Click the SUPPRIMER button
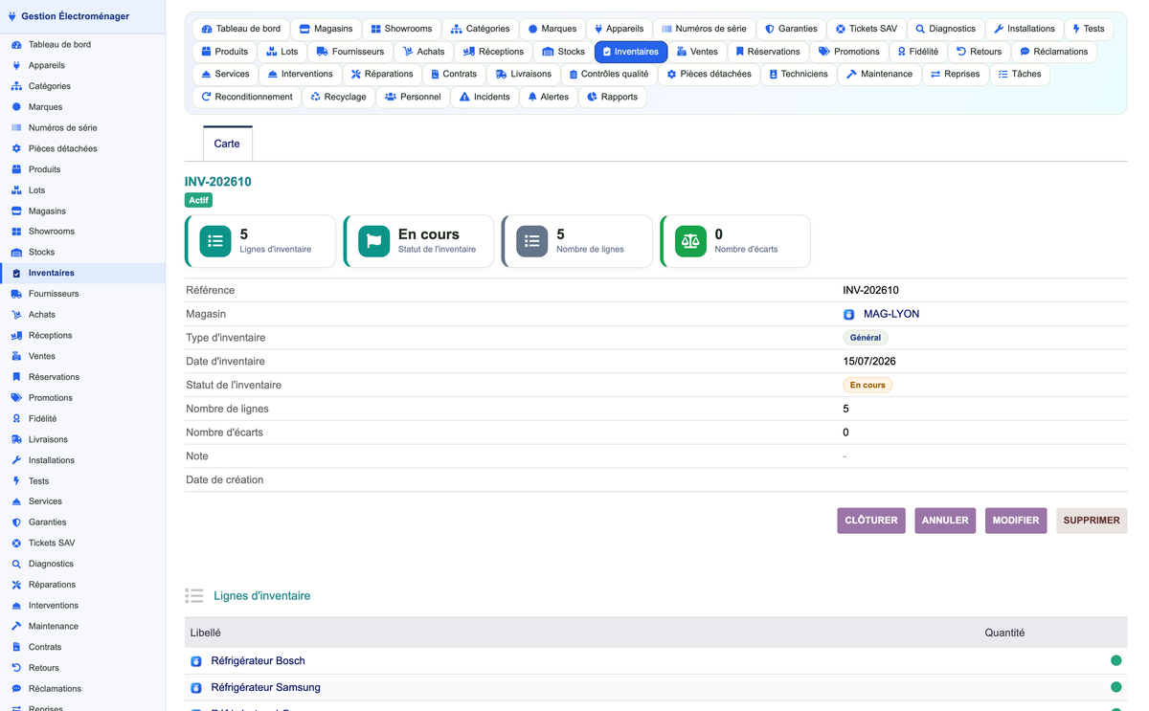Image resolution: width=1149 pixels, height=711 pixels. tap(1092, 521)
